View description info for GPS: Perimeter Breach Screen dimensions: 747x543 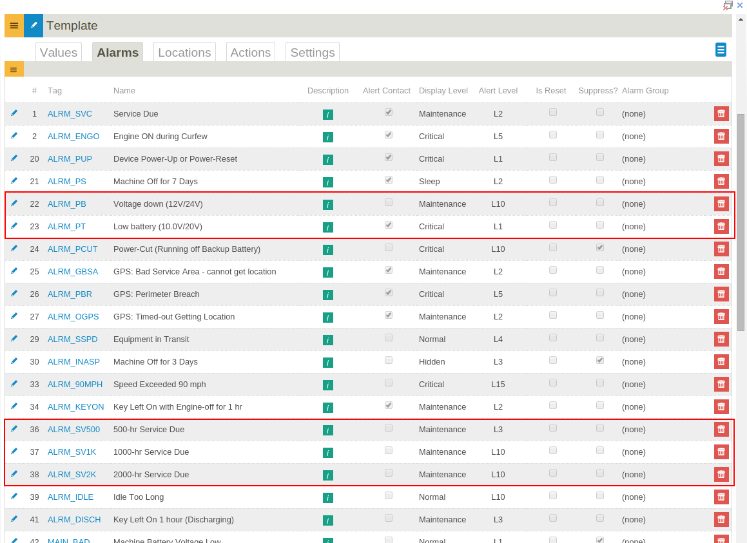pos(328,295)
